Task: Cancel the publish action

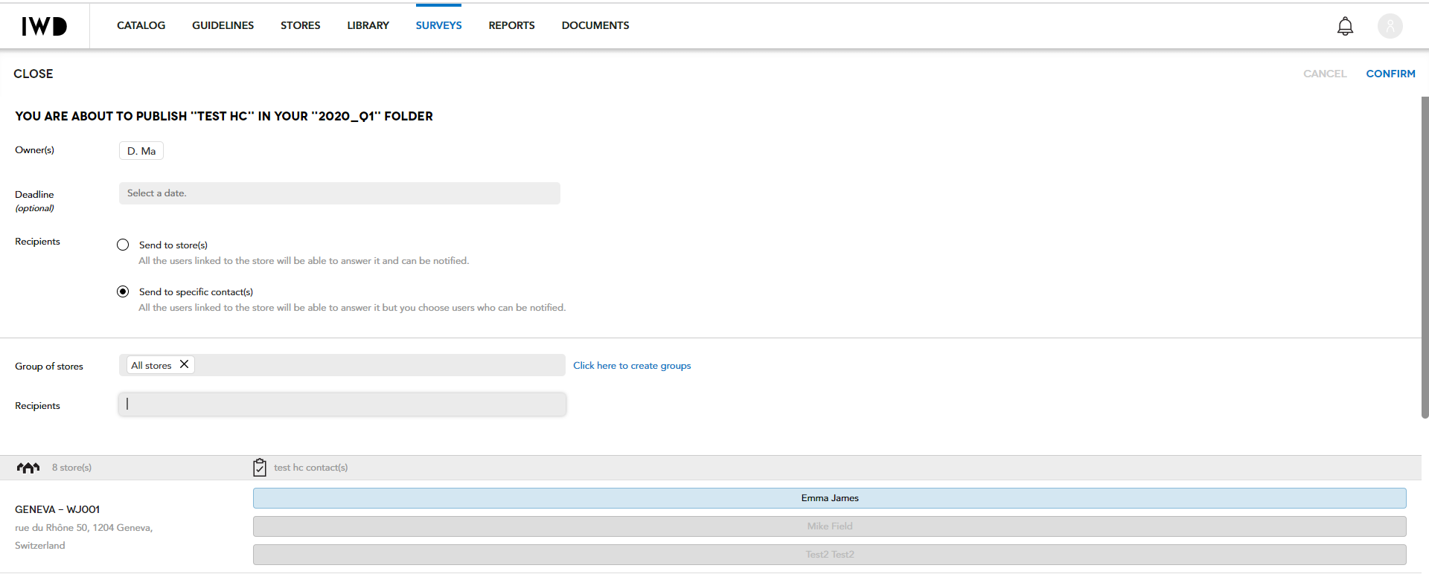Action: click(x=1325, y=74)
